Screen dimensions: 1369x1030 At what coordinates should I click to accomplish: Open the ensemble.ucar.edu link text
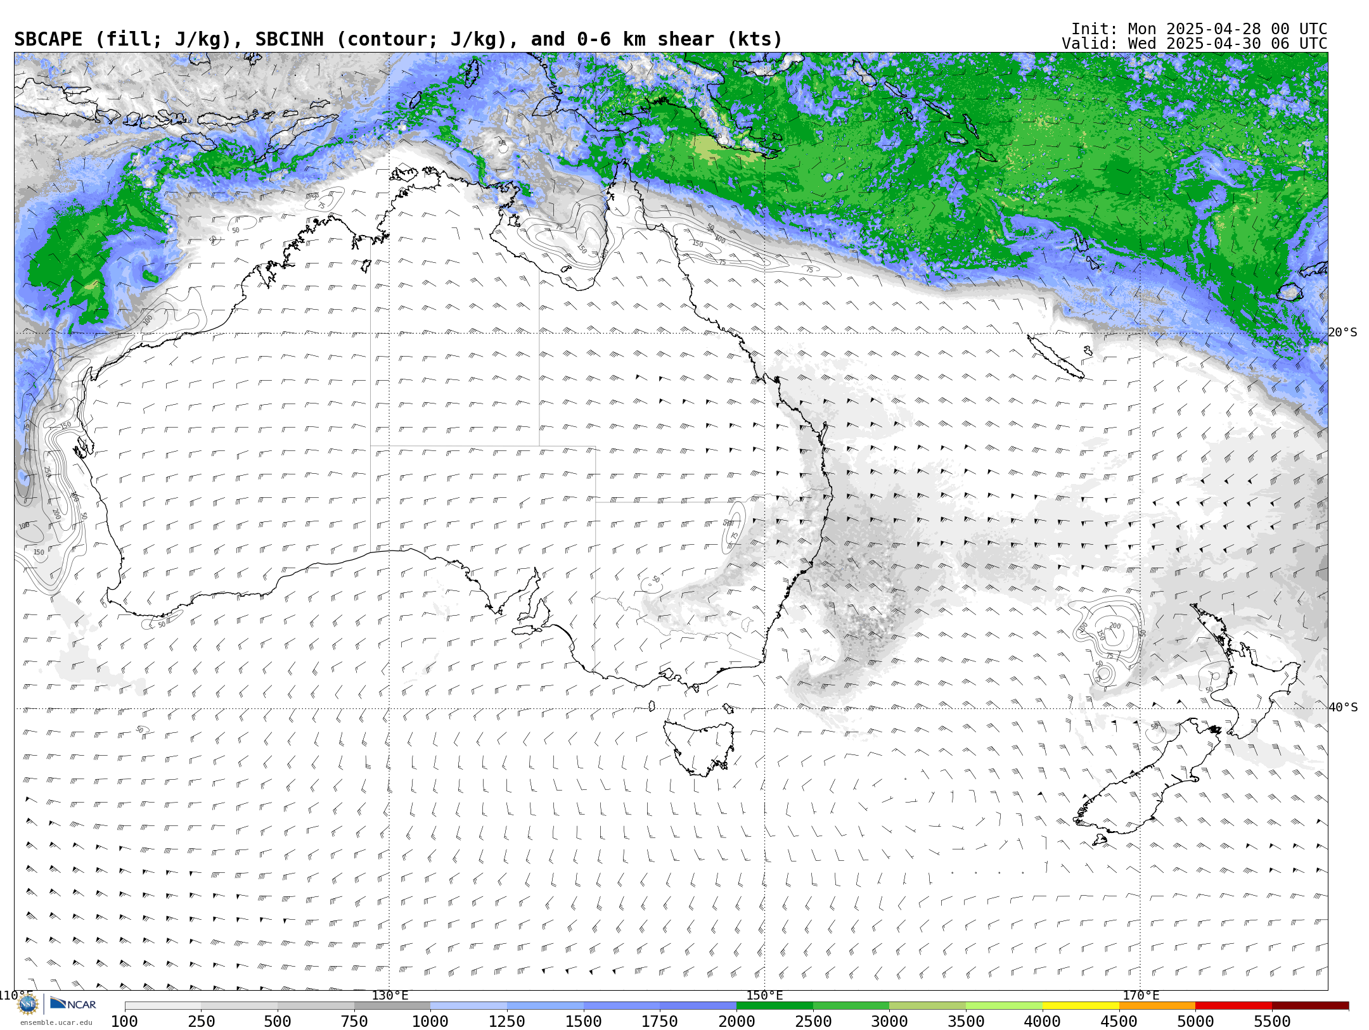56,1022
